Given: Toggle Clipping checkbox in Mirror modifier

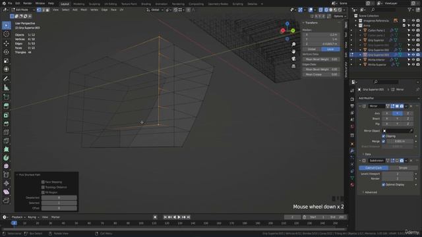Looking at the screenshot, I should pos(384,136).
